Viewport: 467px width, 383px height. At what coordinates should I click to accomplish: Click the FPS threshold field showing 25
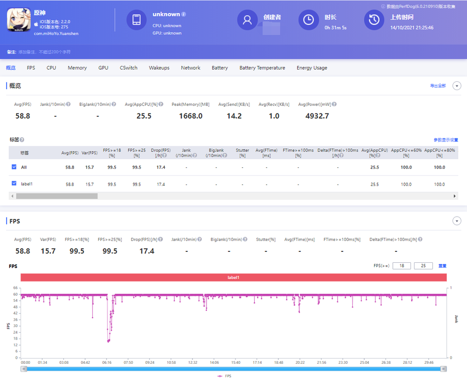423,266
